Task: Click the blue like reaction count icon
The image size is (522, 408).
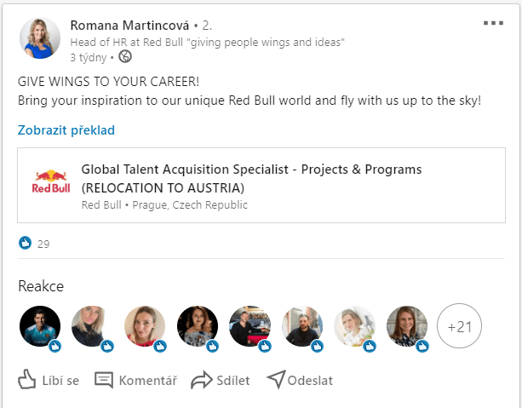Action: pyautogui.click(x=26, y=244)
